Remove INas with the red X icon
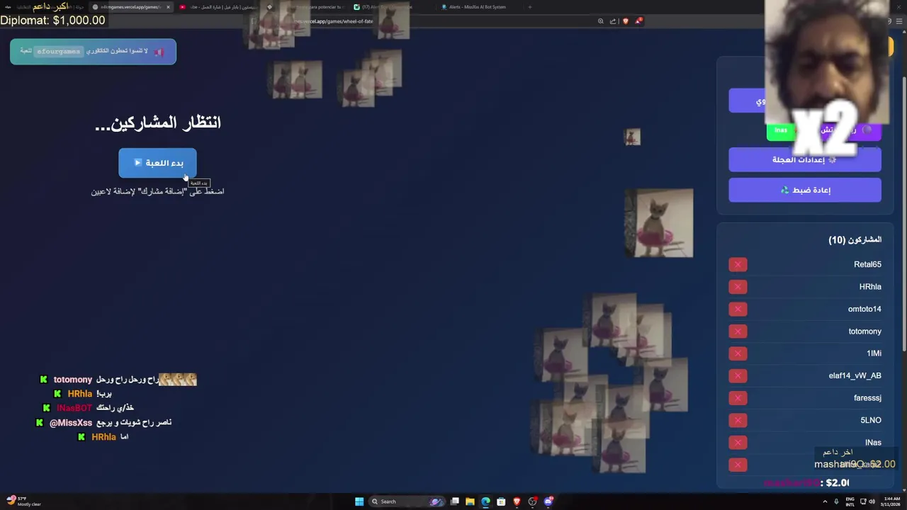The width and height of the screenshot is (907, 510). [738, 443]
